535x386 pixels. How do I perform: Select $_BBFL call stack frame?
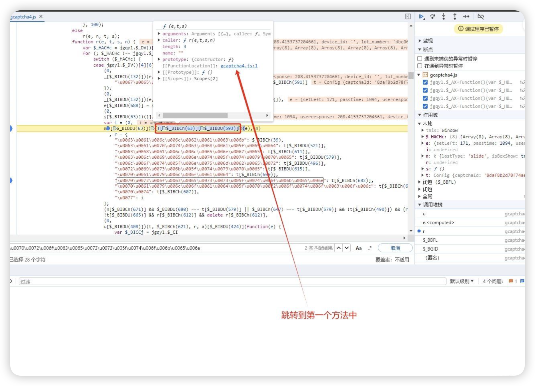tap(430, 240)
